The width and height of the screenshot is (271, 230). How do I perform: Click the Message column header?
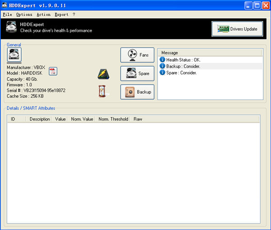point(210,53)
